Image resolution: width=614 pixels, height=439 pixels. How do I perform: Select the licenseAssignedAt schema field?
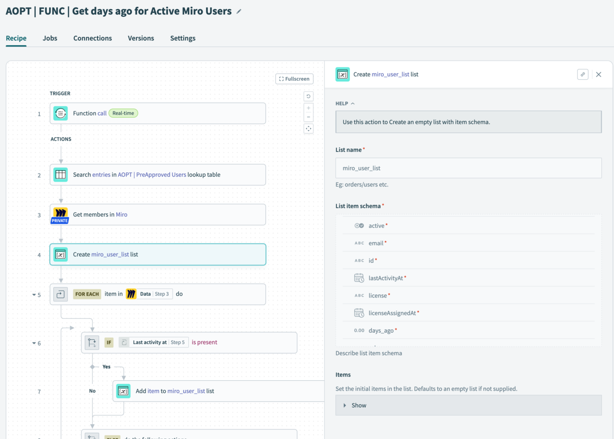tap(469, 313)
